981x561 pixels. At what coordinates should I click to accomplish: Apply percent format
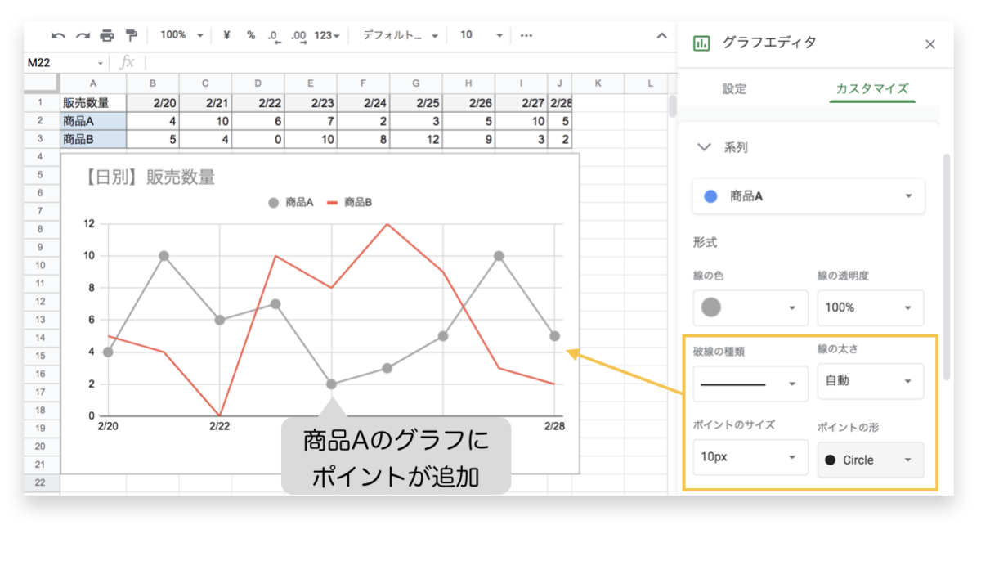click(x=251, y=35)
